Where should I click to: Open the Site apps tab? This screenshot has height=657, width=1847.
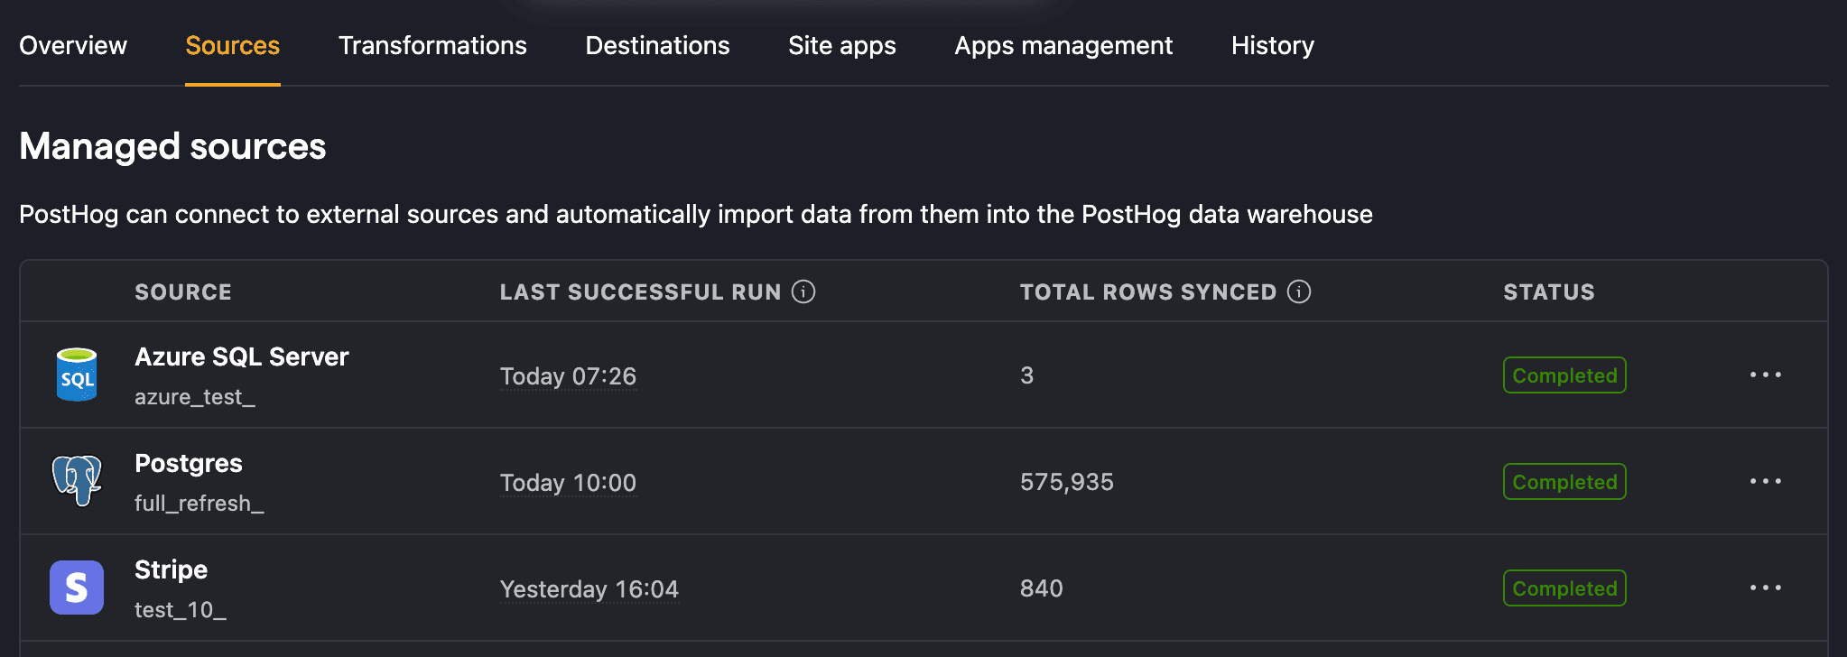[x=842, y=45]
